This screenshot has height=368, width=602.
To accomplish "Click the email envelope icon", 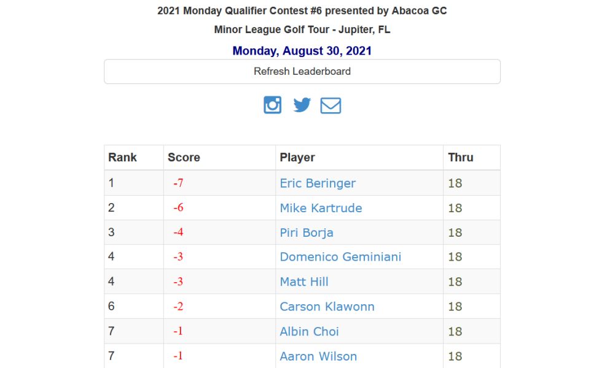I will (x=330, y=105).
